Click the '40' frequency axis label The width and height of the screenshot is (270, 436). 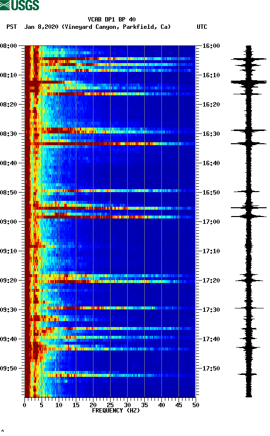(x=161, y=405)
